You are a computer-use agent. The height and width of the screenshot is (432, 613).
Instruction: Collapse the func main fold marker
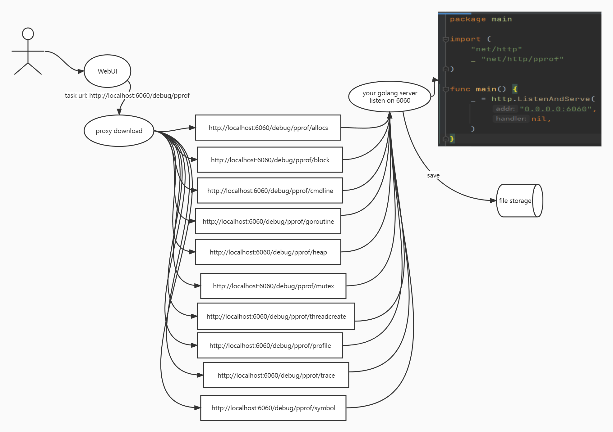coord(445,89)
